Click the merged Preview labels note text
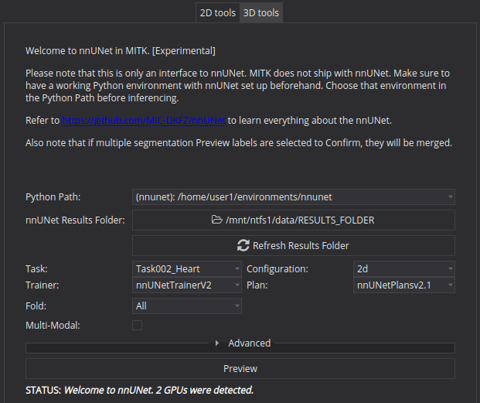480x403 pixels. [239, 143]
